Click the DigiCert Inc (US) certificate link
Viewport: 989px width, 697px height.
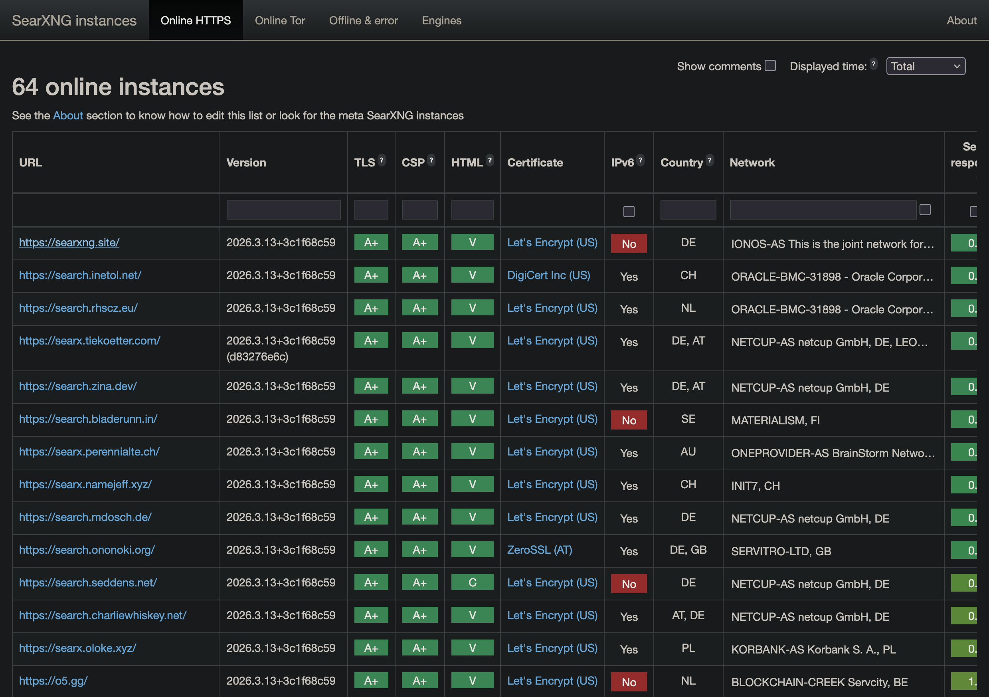[548, 275]
